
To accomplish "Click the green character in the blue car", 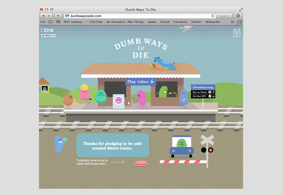I will [x=181, y=143].
